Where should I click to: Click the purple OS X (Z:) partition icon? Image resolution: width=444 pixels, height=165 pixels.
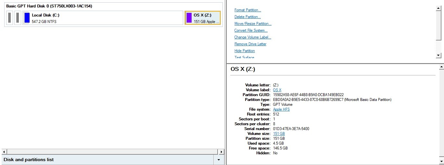(189, 18)
